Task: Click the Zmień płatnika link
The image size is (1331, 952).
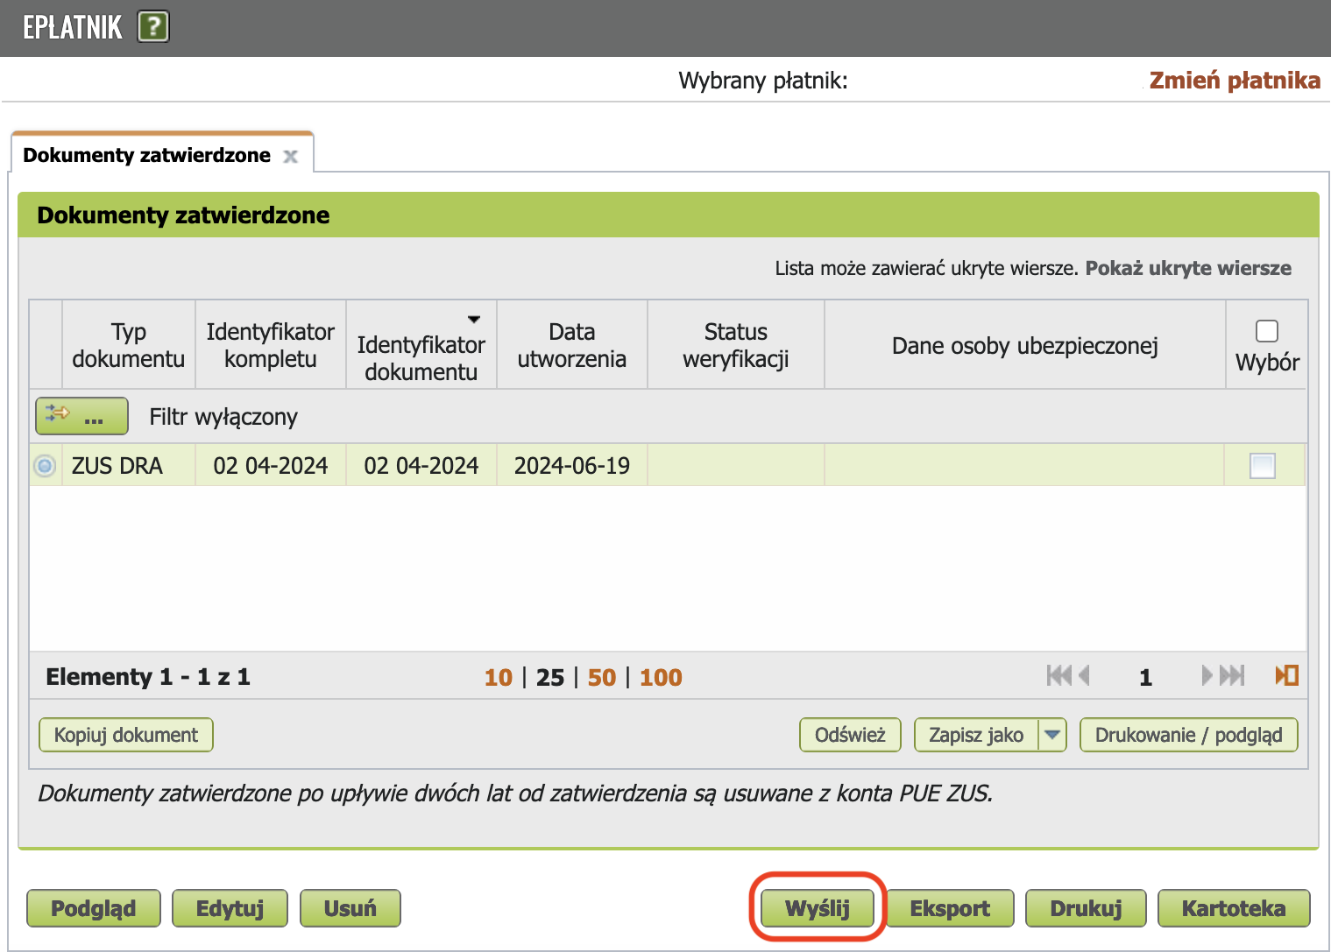Action: pyautogui.click(x=1235, y=81)
